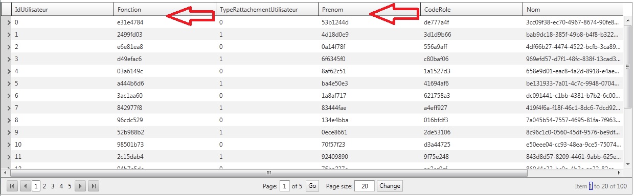Sort by the Prenom column header
Screen dimensions: 634x196
click(x=369, y=9)
